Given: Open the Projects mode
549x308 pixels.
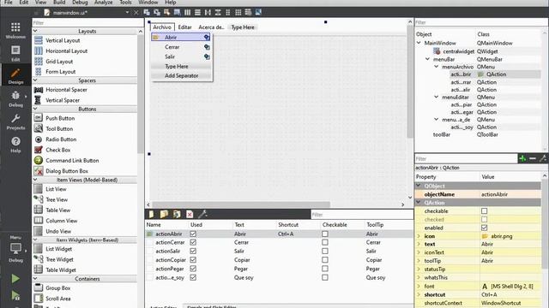Looking at the screenshot, I should coord(15,121).
